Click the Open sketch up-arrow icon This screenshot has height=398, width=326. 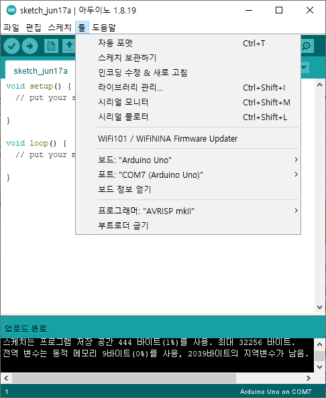69,46
